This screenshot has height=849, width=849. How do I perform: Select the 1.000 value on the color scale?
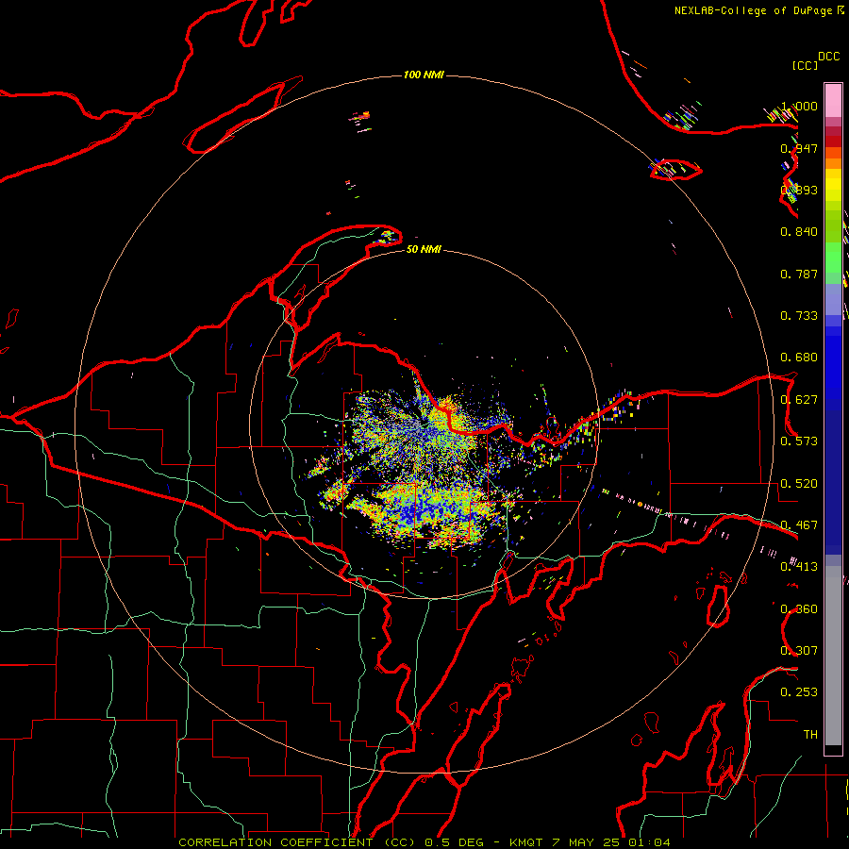tap(799, 106)
